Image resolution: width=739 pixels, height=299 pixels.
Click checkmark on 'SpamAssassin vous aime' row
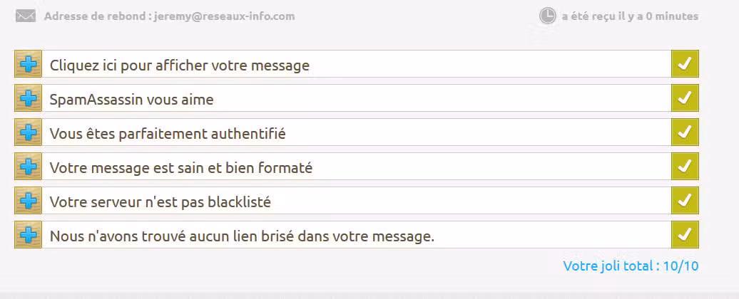click(685, 98)
